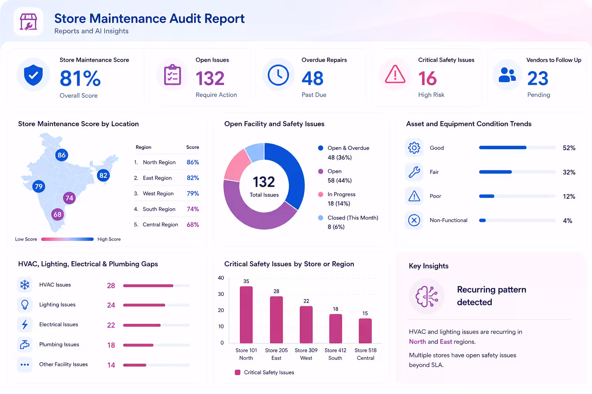The height and width of the screenshot is (394, 592).
Task: Click the Lighting Issues 24 progress bar
Action: click(x=156, y=305)
